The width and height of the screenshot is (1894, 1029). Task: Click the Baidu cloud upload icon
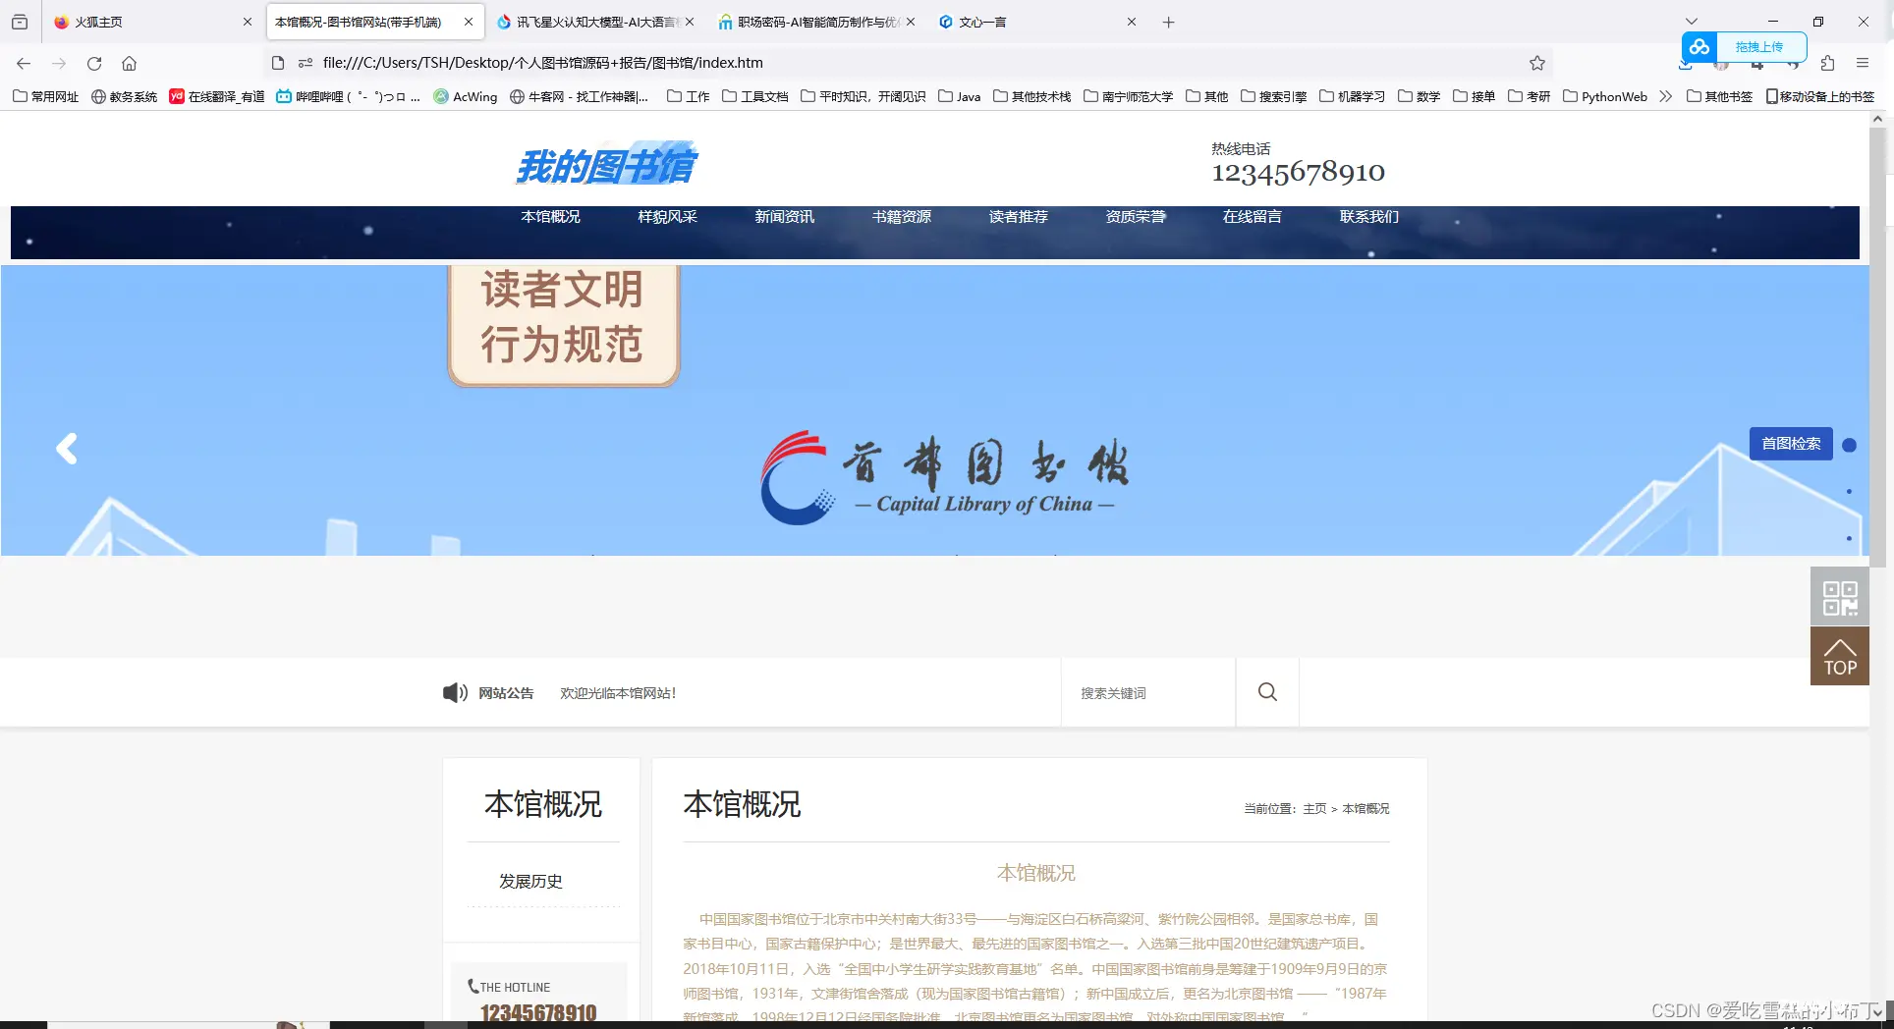(x=1699, y=46)
